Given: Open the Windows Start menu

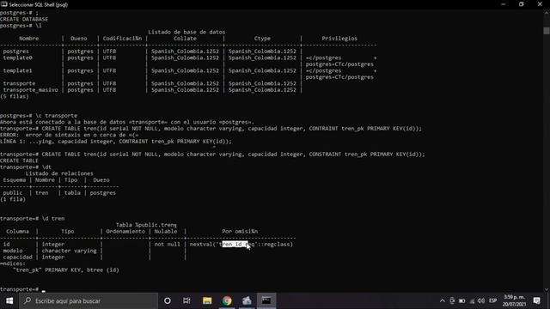Looking at the screenshot, I should click(x=9, y=301).
